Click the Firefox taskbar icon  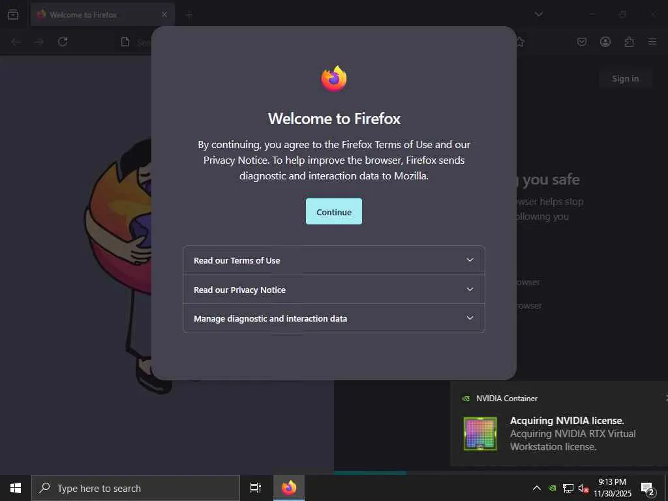(289, 488)
